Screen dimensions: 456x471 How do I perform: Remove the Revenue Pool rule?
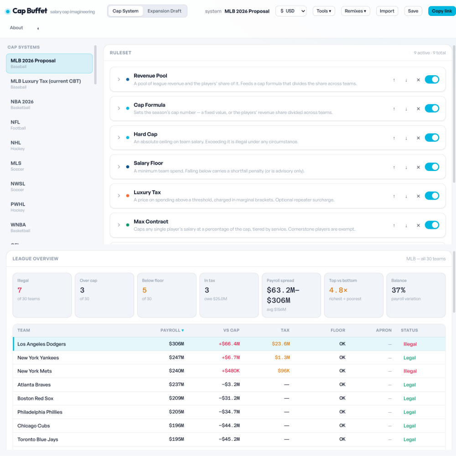418,80
